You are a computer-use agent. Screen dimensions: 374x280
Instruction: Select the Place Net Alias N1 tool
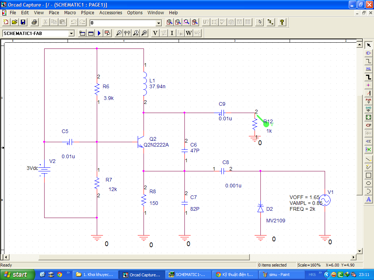[369, 69]
